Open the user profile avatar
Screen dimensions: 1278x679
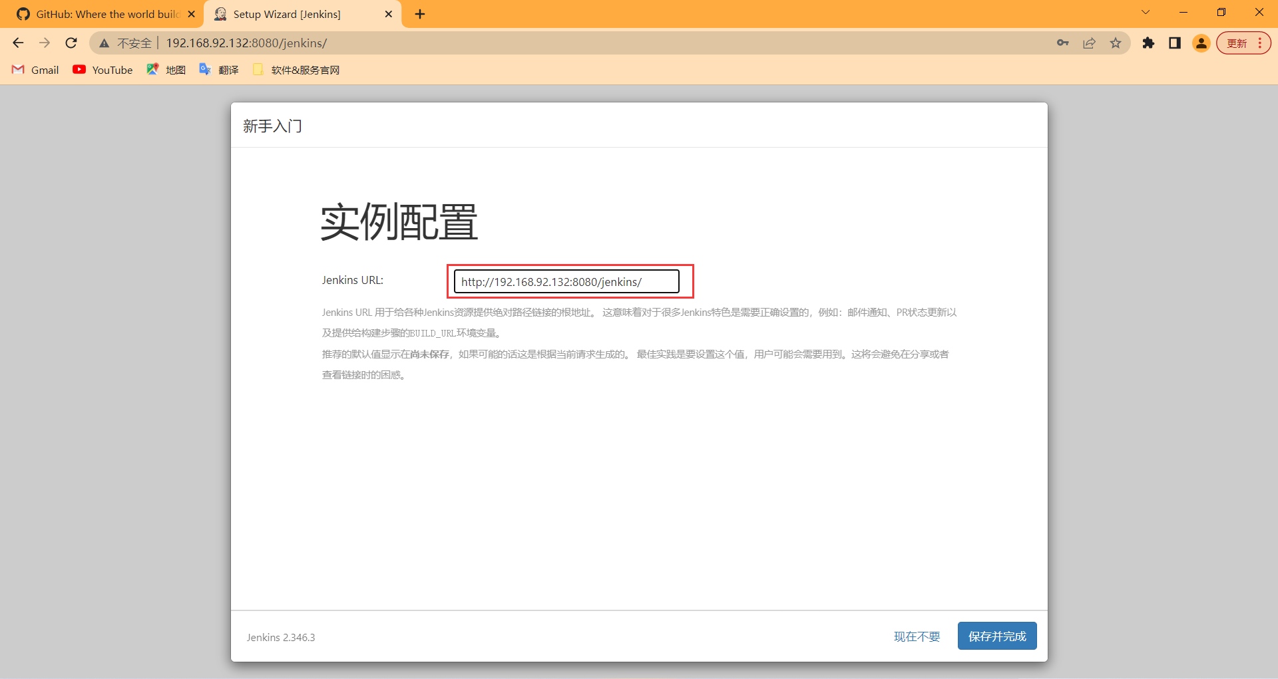click(1201, 43)
